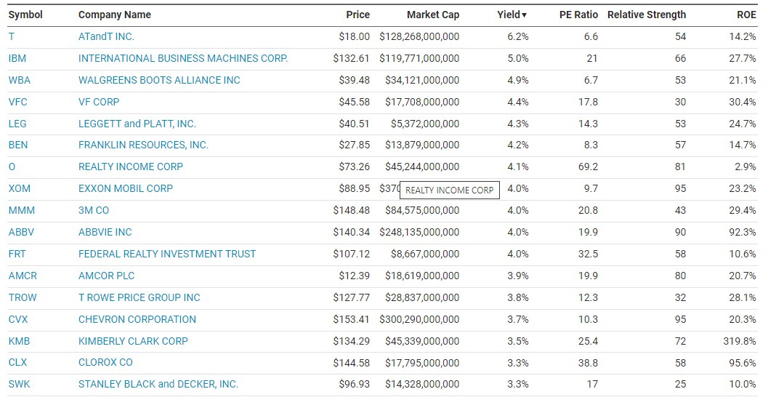Select the 6.2% yield value

point(518,37)
